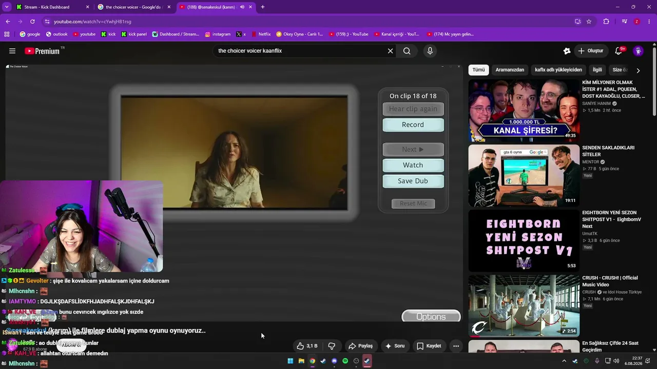
Task: Open the Netflix bookmark
Action: (261, 34)
